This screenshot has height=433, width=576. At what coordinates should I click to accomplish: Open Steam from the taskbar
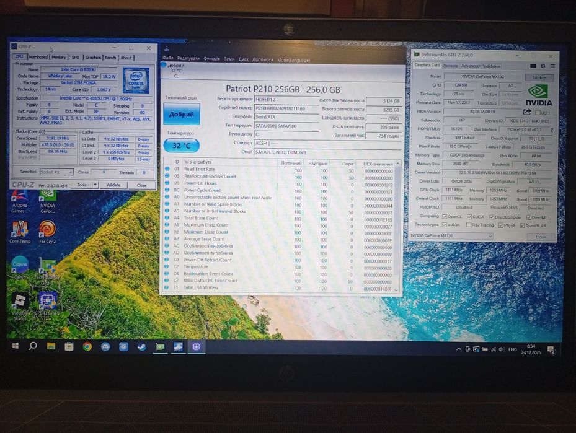pos(142,346)
